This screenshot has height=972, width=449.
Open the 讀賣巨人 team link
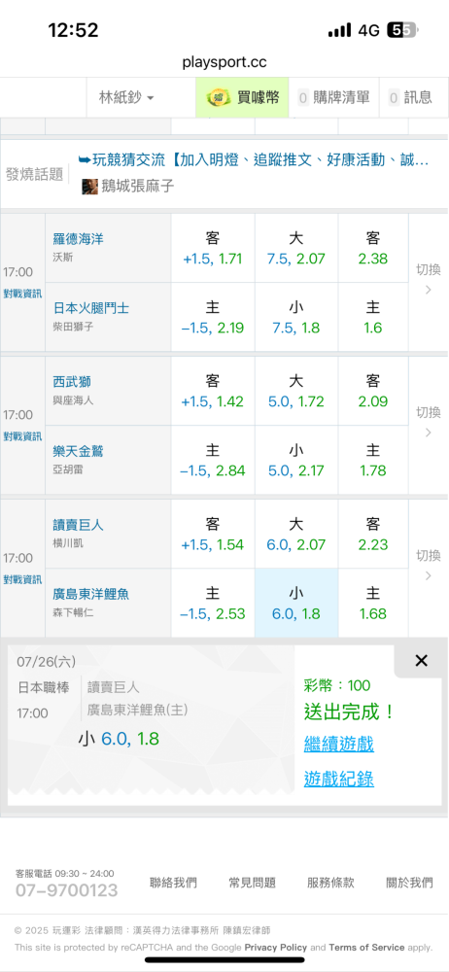coord(78,525)
